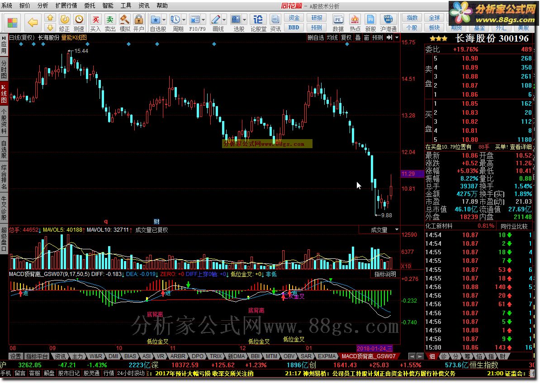Open 论股堂 forum icon
Viewport: 540px width, 383px height.
click(258, 23)
